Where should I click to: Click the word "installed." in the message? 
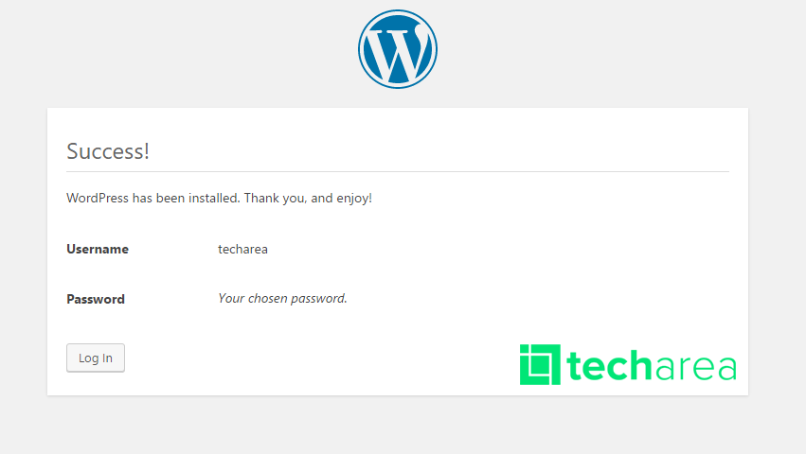[214, 199]
